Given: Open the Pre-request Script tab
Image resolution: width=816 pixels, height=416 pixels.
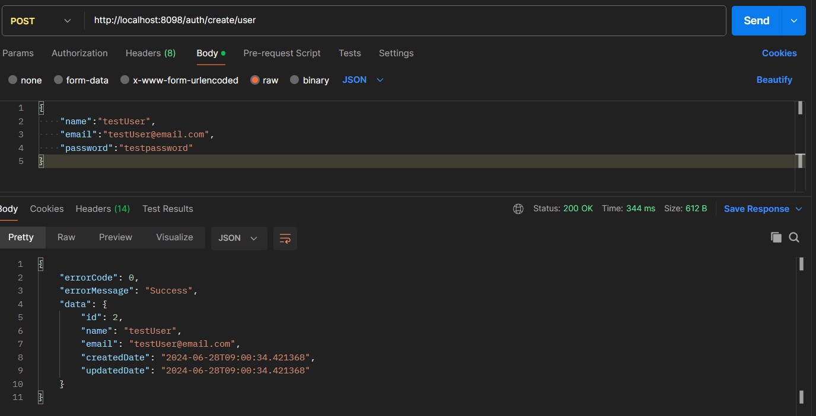Looking at the screenshot, I should (x=282, y=53).
